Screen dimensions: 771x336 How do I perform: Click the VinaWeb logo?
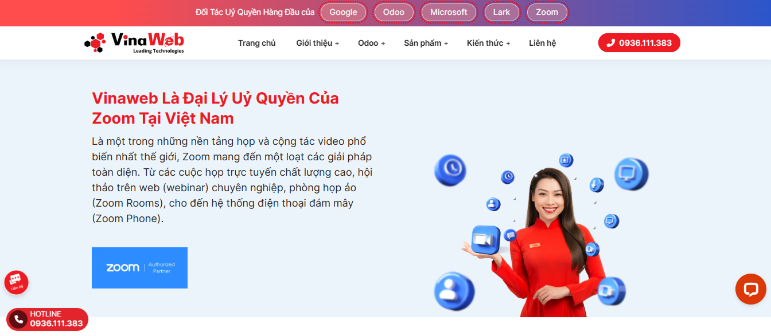tap(134, 43)
